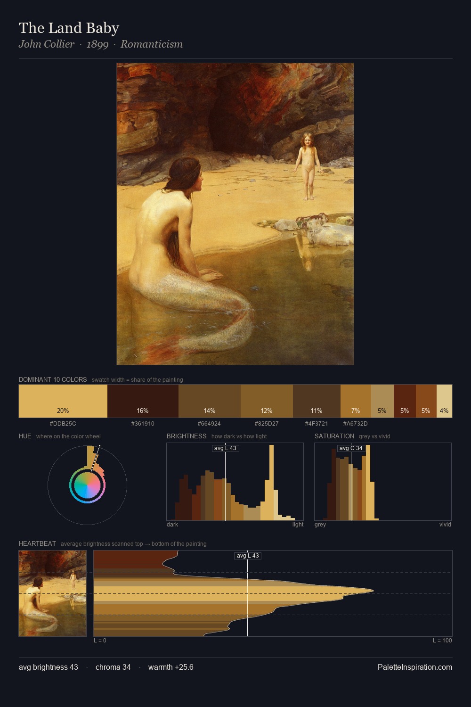Image resolution: width=471 pixels, height=707 pixels.
Task: Click footer text avg brightness 43
Action: (x=49, y=667)
